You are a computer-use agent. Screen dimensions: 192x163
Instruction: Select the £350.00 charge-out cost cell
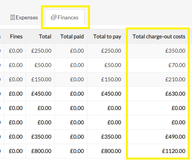[175, 51]
